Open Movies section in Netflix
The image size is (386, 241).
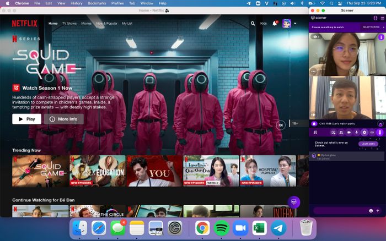tap(86, 23)
